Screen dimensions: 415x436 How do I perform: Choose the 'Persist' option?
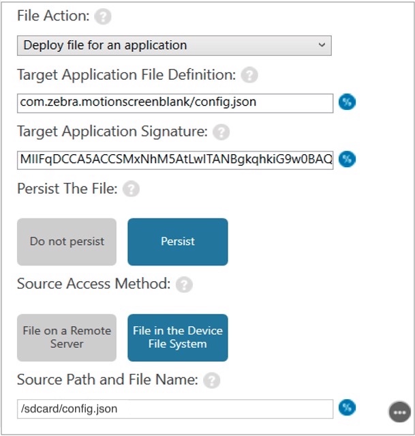click(x=178, y=242)
